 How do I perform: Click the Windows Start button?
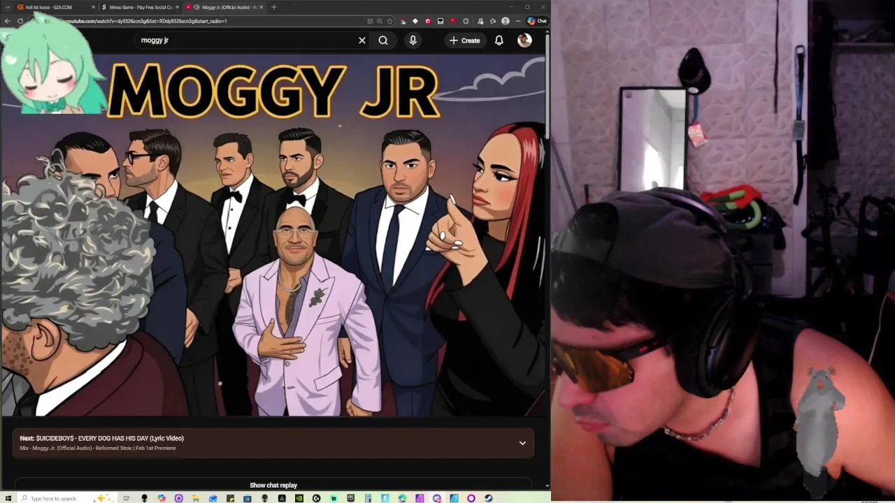click(x=8, y=498)
